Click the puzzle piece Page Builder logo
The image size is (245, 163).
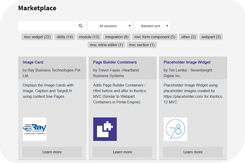click(x=105, y=129)
